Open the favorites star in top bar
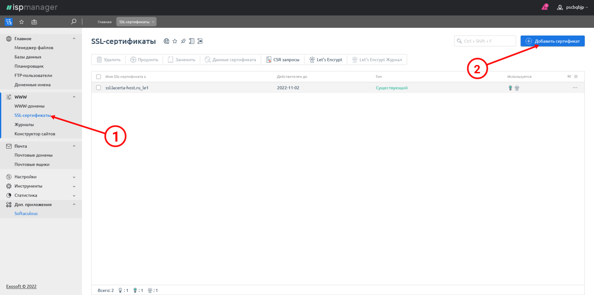 (x=21, y=22)
